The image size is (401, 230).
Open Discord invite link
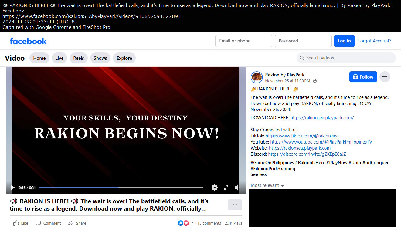point(307,154)
